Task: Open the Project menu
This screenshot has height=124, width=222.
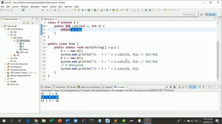Action: pyautogui.click(x=53, y=7)
